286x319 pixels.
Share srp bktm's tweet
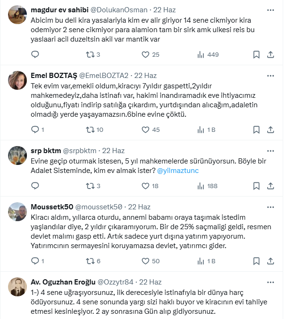270,186
